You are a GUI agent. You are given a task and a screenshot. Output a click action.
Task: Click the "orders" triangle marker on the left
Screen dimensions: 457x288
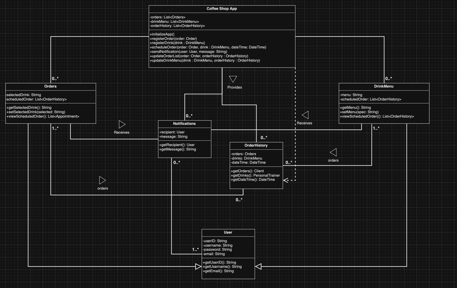[x=102, y=180]
